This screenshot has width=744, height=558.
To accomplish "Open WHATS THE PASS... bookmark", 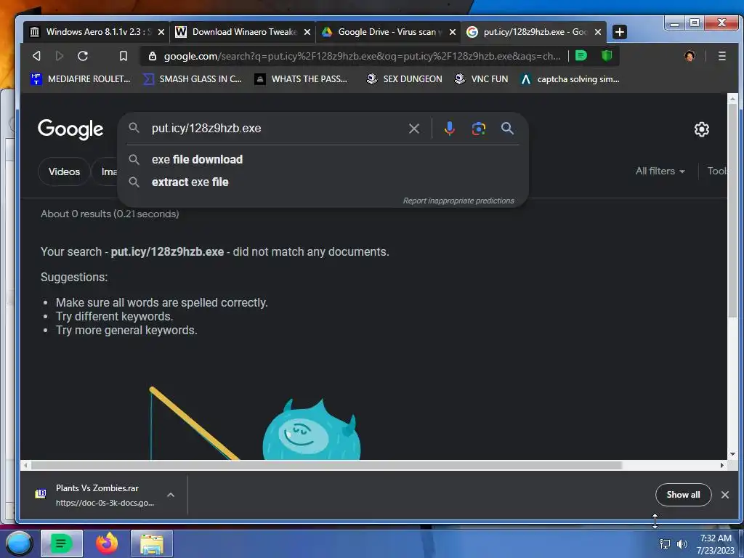I will tap(301, 79).
